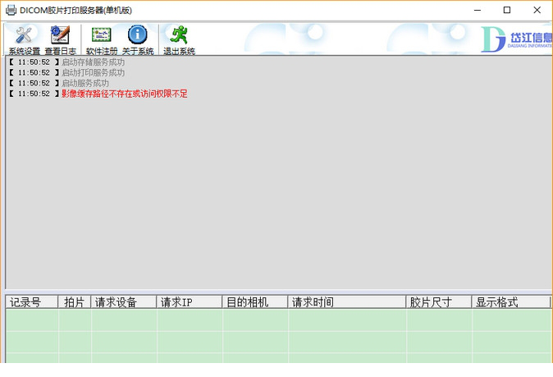
Task: Close the DICOM胶片打印服务器 window
Action: [x=537, y=10]
